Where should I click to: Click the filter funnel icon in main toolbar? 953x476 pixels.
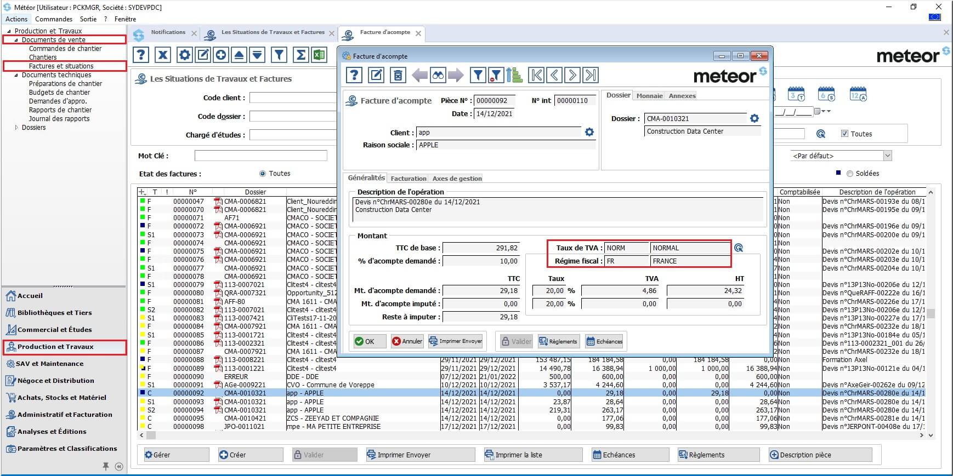point(279,55)
